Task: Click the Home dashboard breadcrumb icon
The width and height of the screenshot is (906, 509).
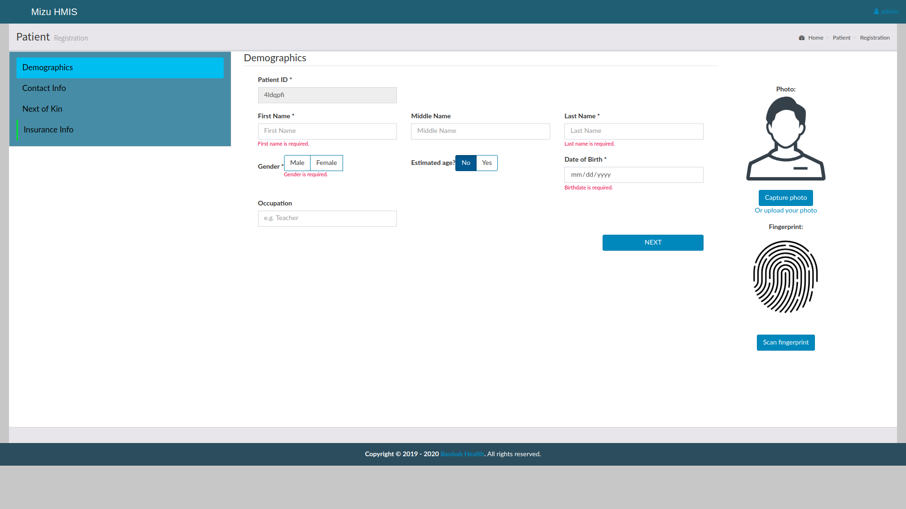Action: [x=801, y=38]
